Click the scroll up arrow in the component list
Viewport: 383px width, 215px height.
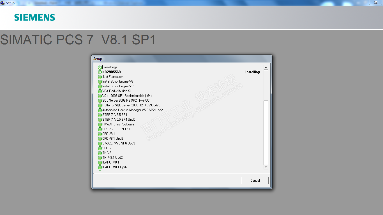tap(266, 67)
